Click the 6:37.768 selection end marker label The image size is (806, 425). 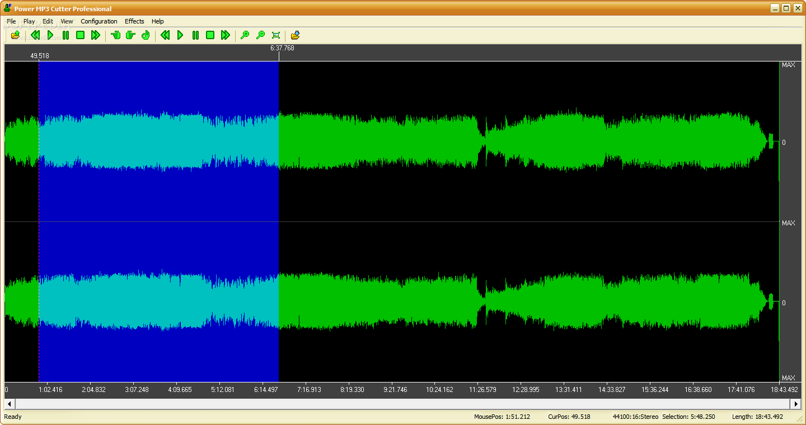click(282, 48)
